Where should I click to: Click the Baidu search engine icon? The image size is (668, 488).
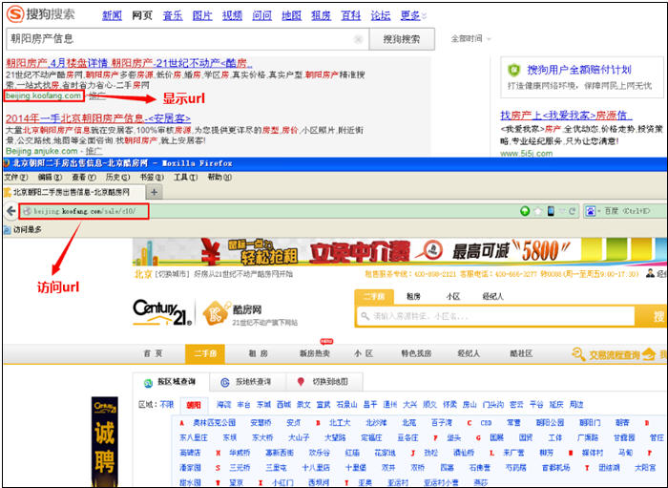click(592, 211)
